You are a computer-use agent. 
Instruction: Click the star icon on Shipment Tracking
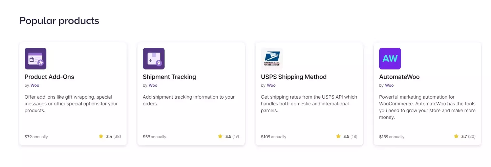[x=220, y=137]
